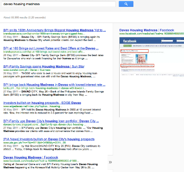Screen dimensions: 184x172
Task: Open BPI-Family ups Davao City's housing loan portfolio
Action: (51, 121)
